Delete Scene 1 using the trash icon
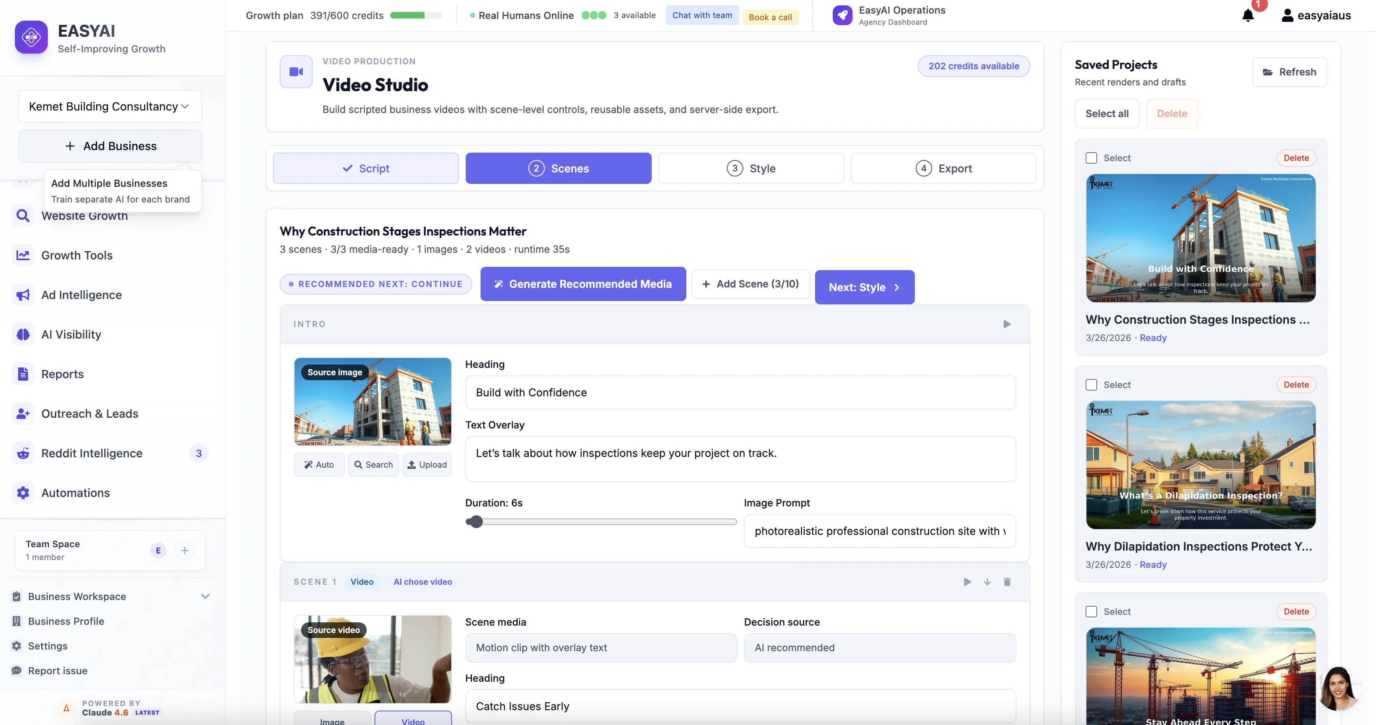The height and width of the screenshot is (725, 1376). point(1007,582)
